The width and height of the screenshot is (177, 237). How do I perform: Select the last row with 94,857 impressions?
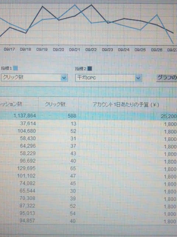pyautogui.click(x=88, y=221)
